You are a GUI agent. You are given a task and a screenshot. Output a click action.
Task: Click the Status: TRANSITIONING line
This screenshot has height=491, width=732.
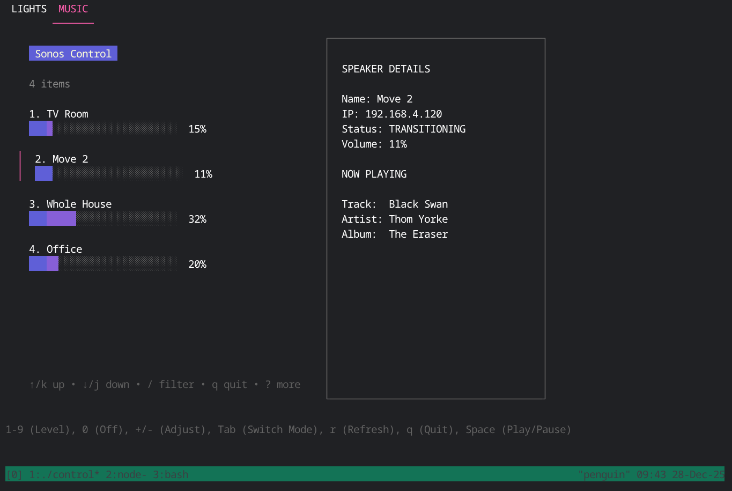tap(404, 129)
